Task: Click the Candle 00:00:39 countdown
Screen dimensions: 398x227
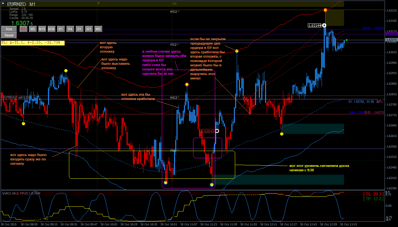Action: click(21, 18)
